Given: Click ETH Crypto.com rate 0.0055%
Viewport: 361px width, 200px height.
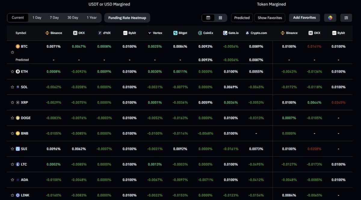Looking at the screenshot, I should (256, 72).
